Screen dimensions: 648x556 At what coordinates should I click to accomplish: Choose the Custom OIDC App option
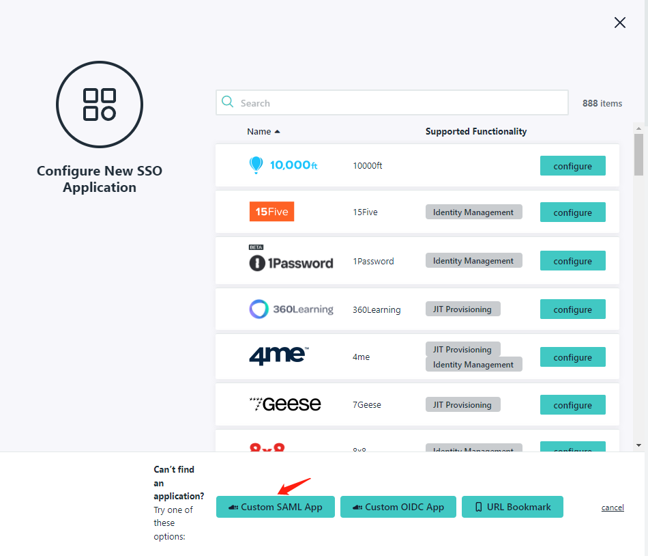pyautogui.click(x=398, y=507)
